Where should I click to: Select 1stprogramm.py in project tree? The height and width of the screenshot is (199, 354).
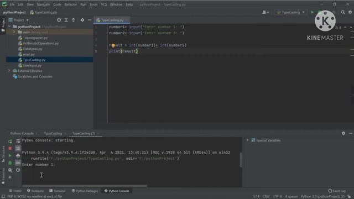click(35, 38)
